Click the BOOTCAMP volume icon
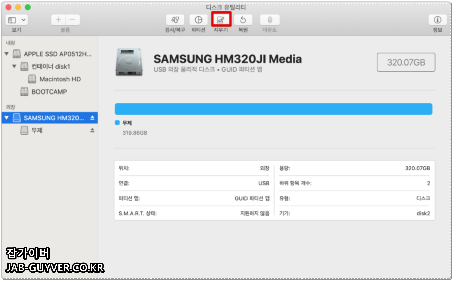Screen dimensions: 453x281 click(x=24, y=91)
